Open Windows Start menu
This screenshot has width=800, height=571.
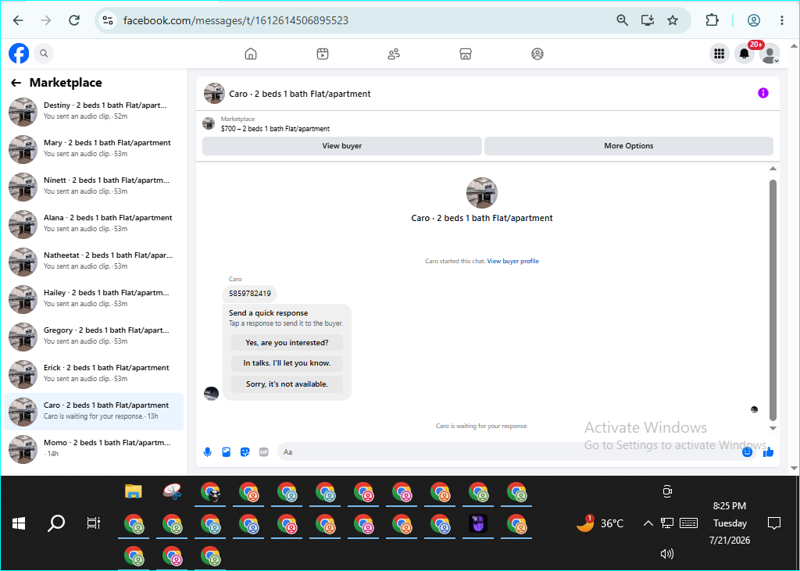pos(19,523)
